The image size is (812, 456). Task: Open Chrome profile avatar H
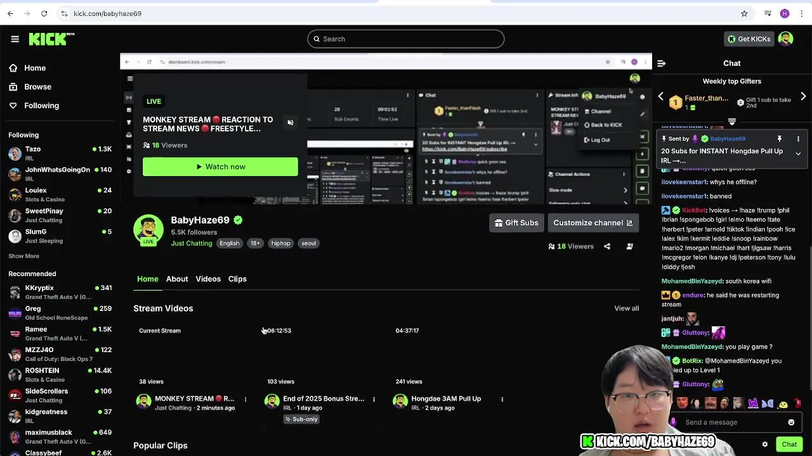tap(785, 13)
